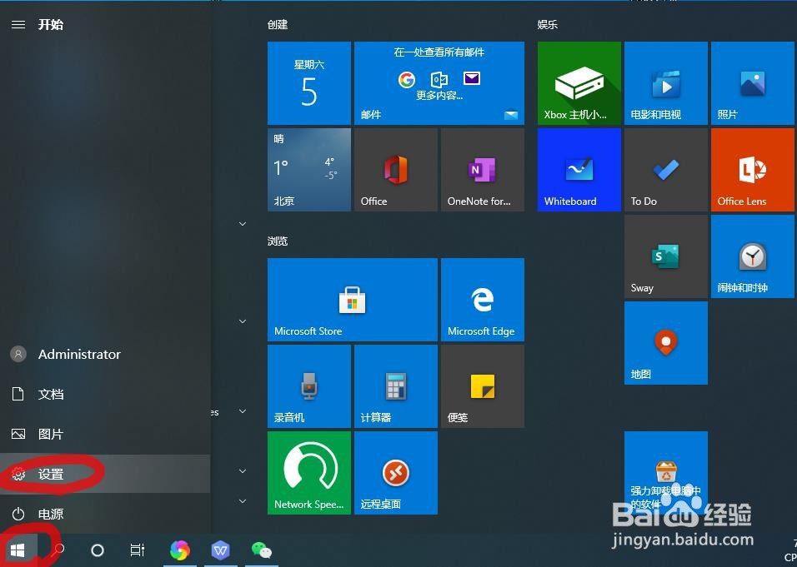Open the colorful pinwheel app on the taskbar
797x567 pixels.
pos(180,550)
